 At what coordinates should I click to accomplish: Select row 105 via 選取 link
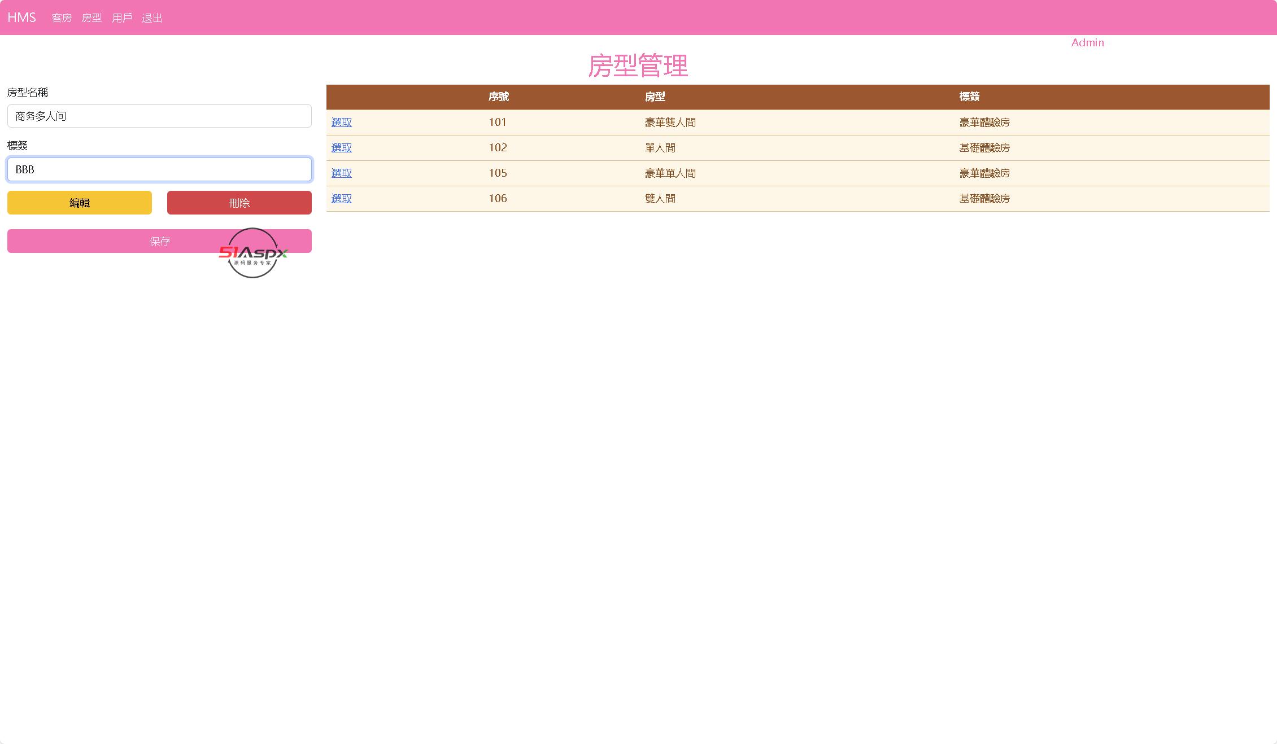[x=341, y=173]
